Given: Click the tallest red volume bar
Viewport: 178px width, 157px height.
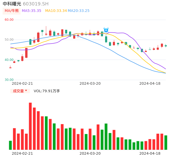Looking at the screenshot, I should (30, 126).
